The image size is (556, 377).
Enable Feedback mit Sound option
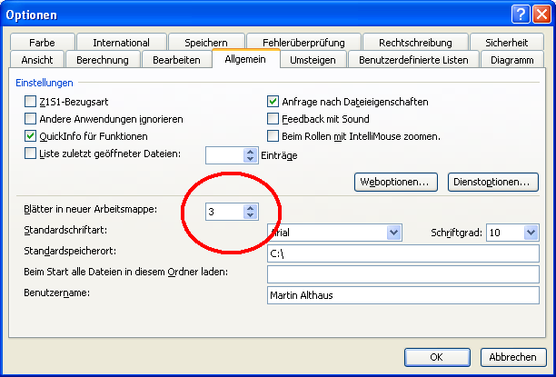(x=273, y=119)
